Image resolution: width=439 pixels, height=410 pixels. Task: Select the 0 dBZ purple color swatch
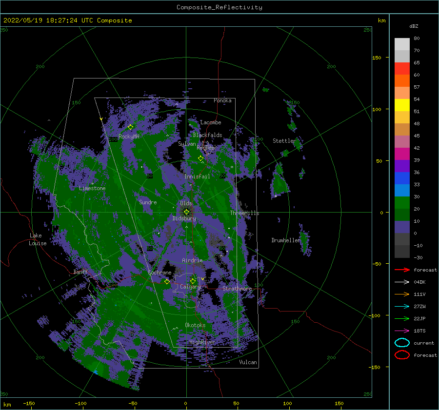point(402,227)
